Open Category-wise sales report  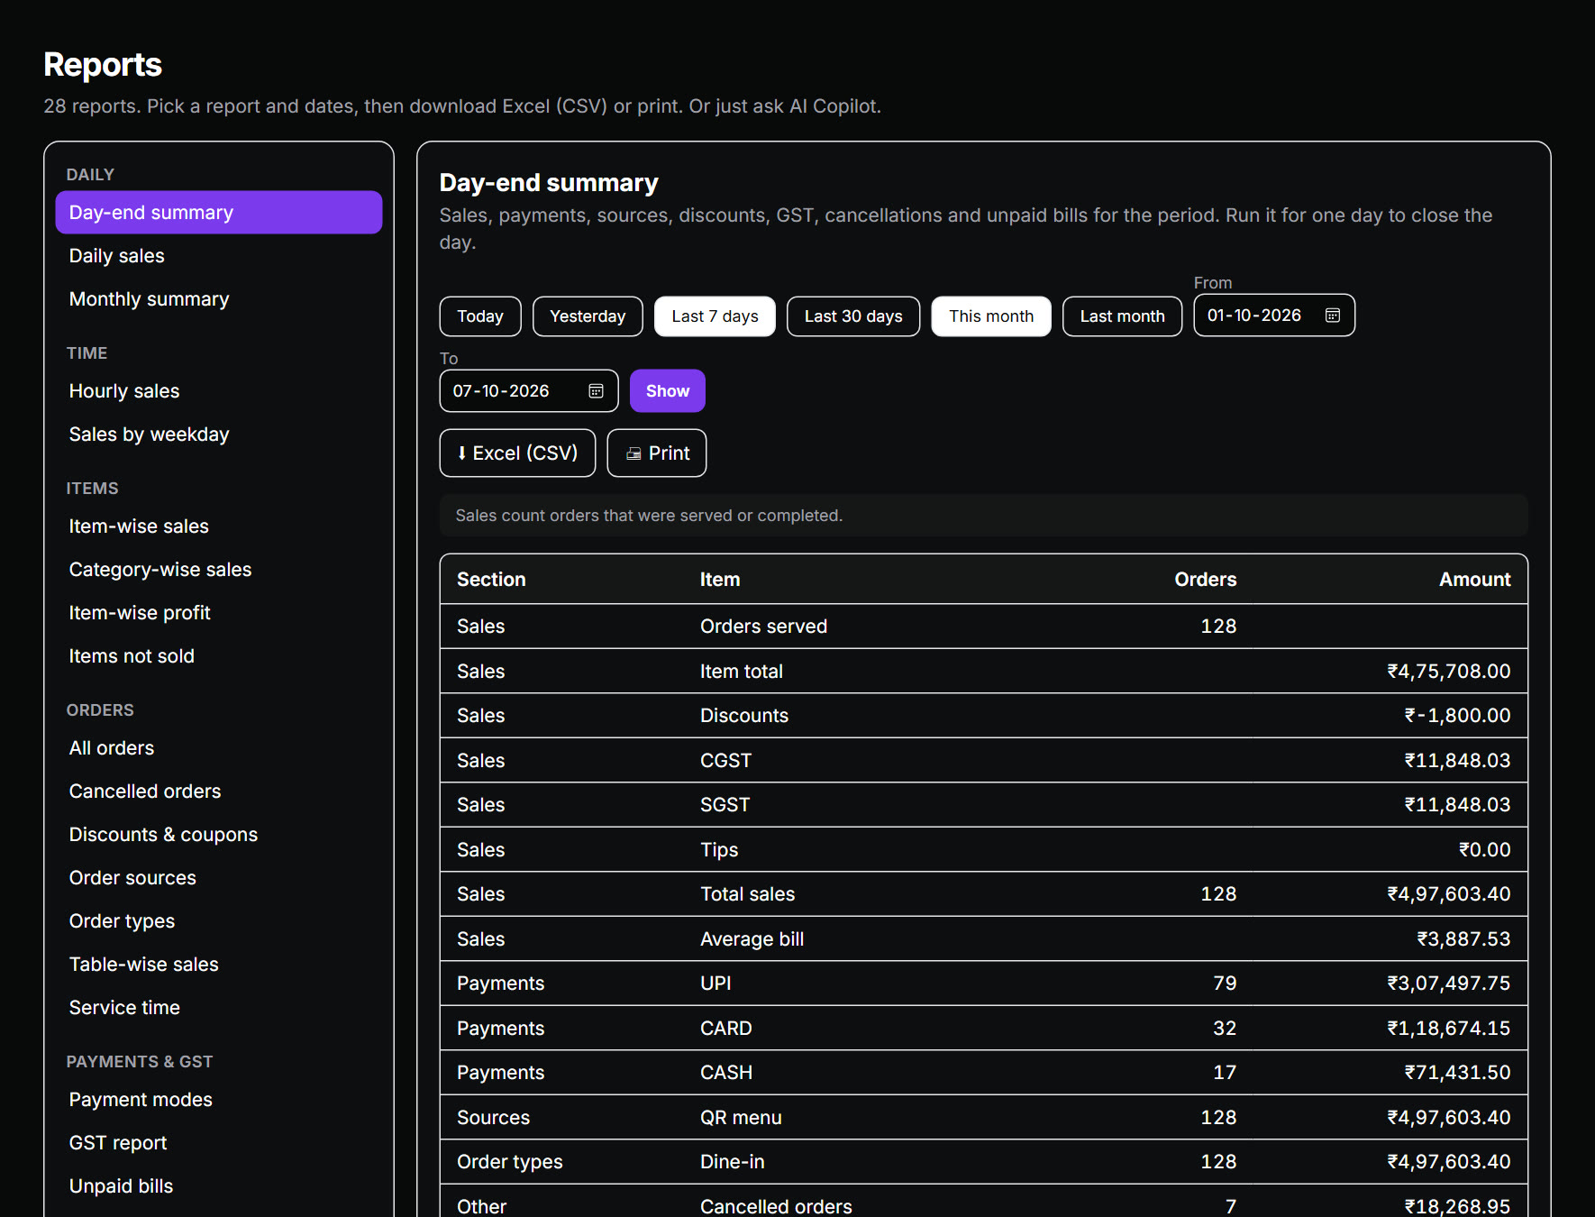(x=219, y=570)
